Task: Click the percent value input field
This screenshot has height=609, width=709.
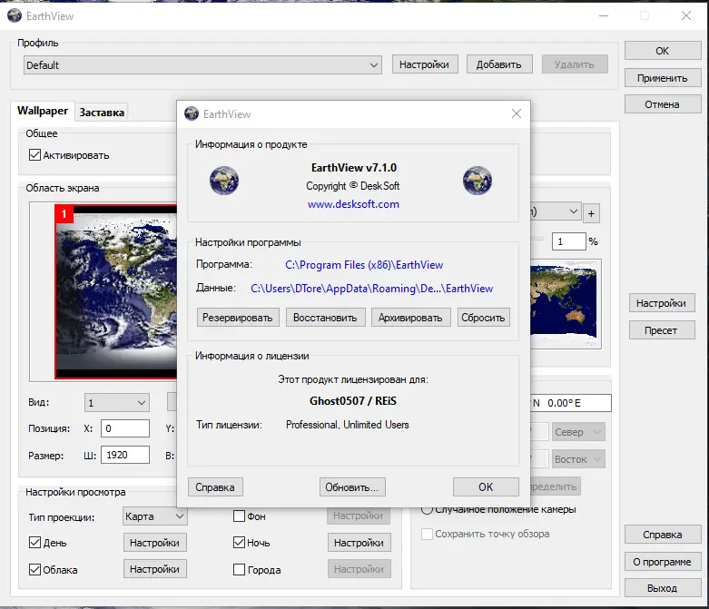Action: (569, 241)
